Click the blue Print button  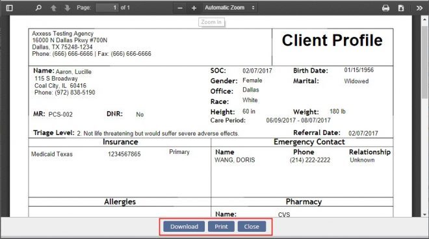(221, 227)
